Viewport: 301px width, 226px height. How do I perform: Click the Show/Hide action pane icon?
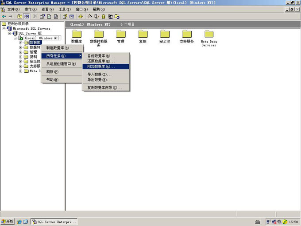coord(72,16)
